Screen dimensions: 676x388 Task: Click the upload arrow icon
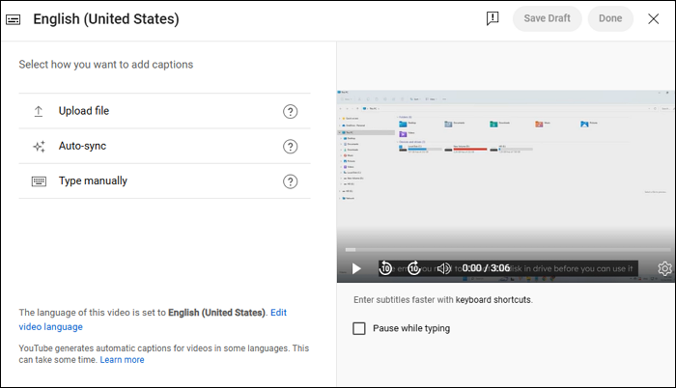click(x=39, y=112)
